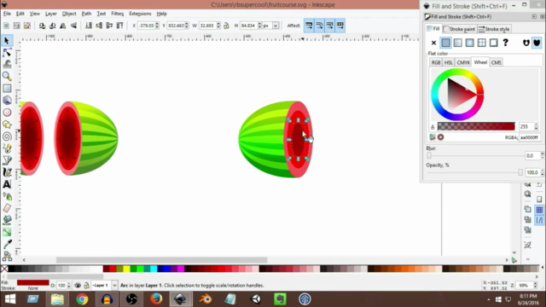Increase blur value stepper
This screenshot has height=307, width=546.
tap(543, 153)
